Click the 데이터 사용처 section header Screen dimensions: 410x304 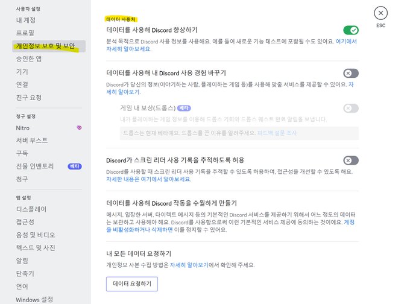pos(121,19)
